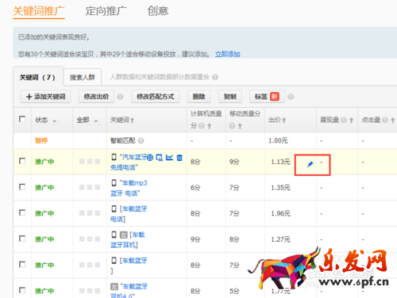Open keyword link 车载蓝牙耳机4.0
Viewport: 397px width, 298px height.
click(x=129, y=291)
